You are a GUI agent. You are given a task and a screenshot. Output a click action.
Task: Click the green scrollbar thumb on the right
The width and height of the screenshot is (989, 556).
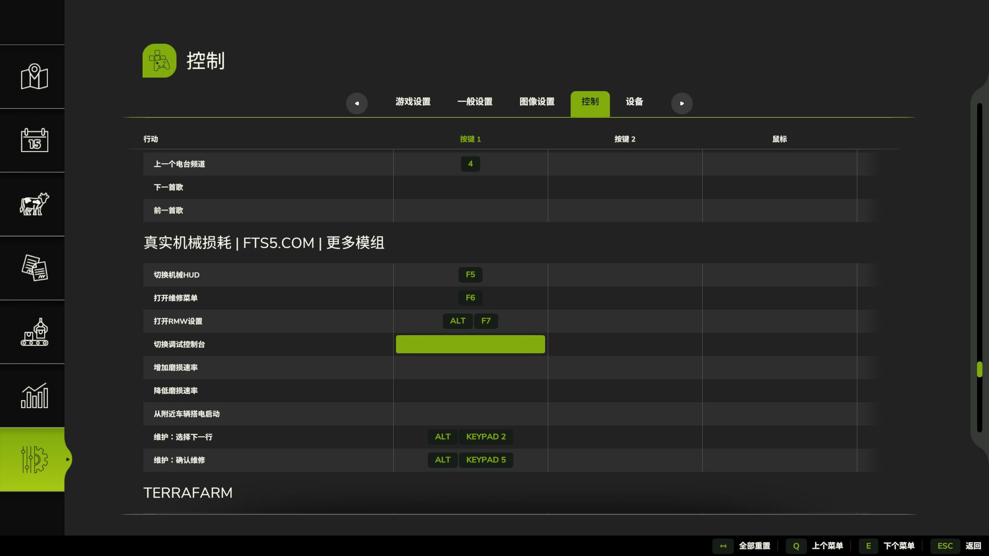pos(980,369)
